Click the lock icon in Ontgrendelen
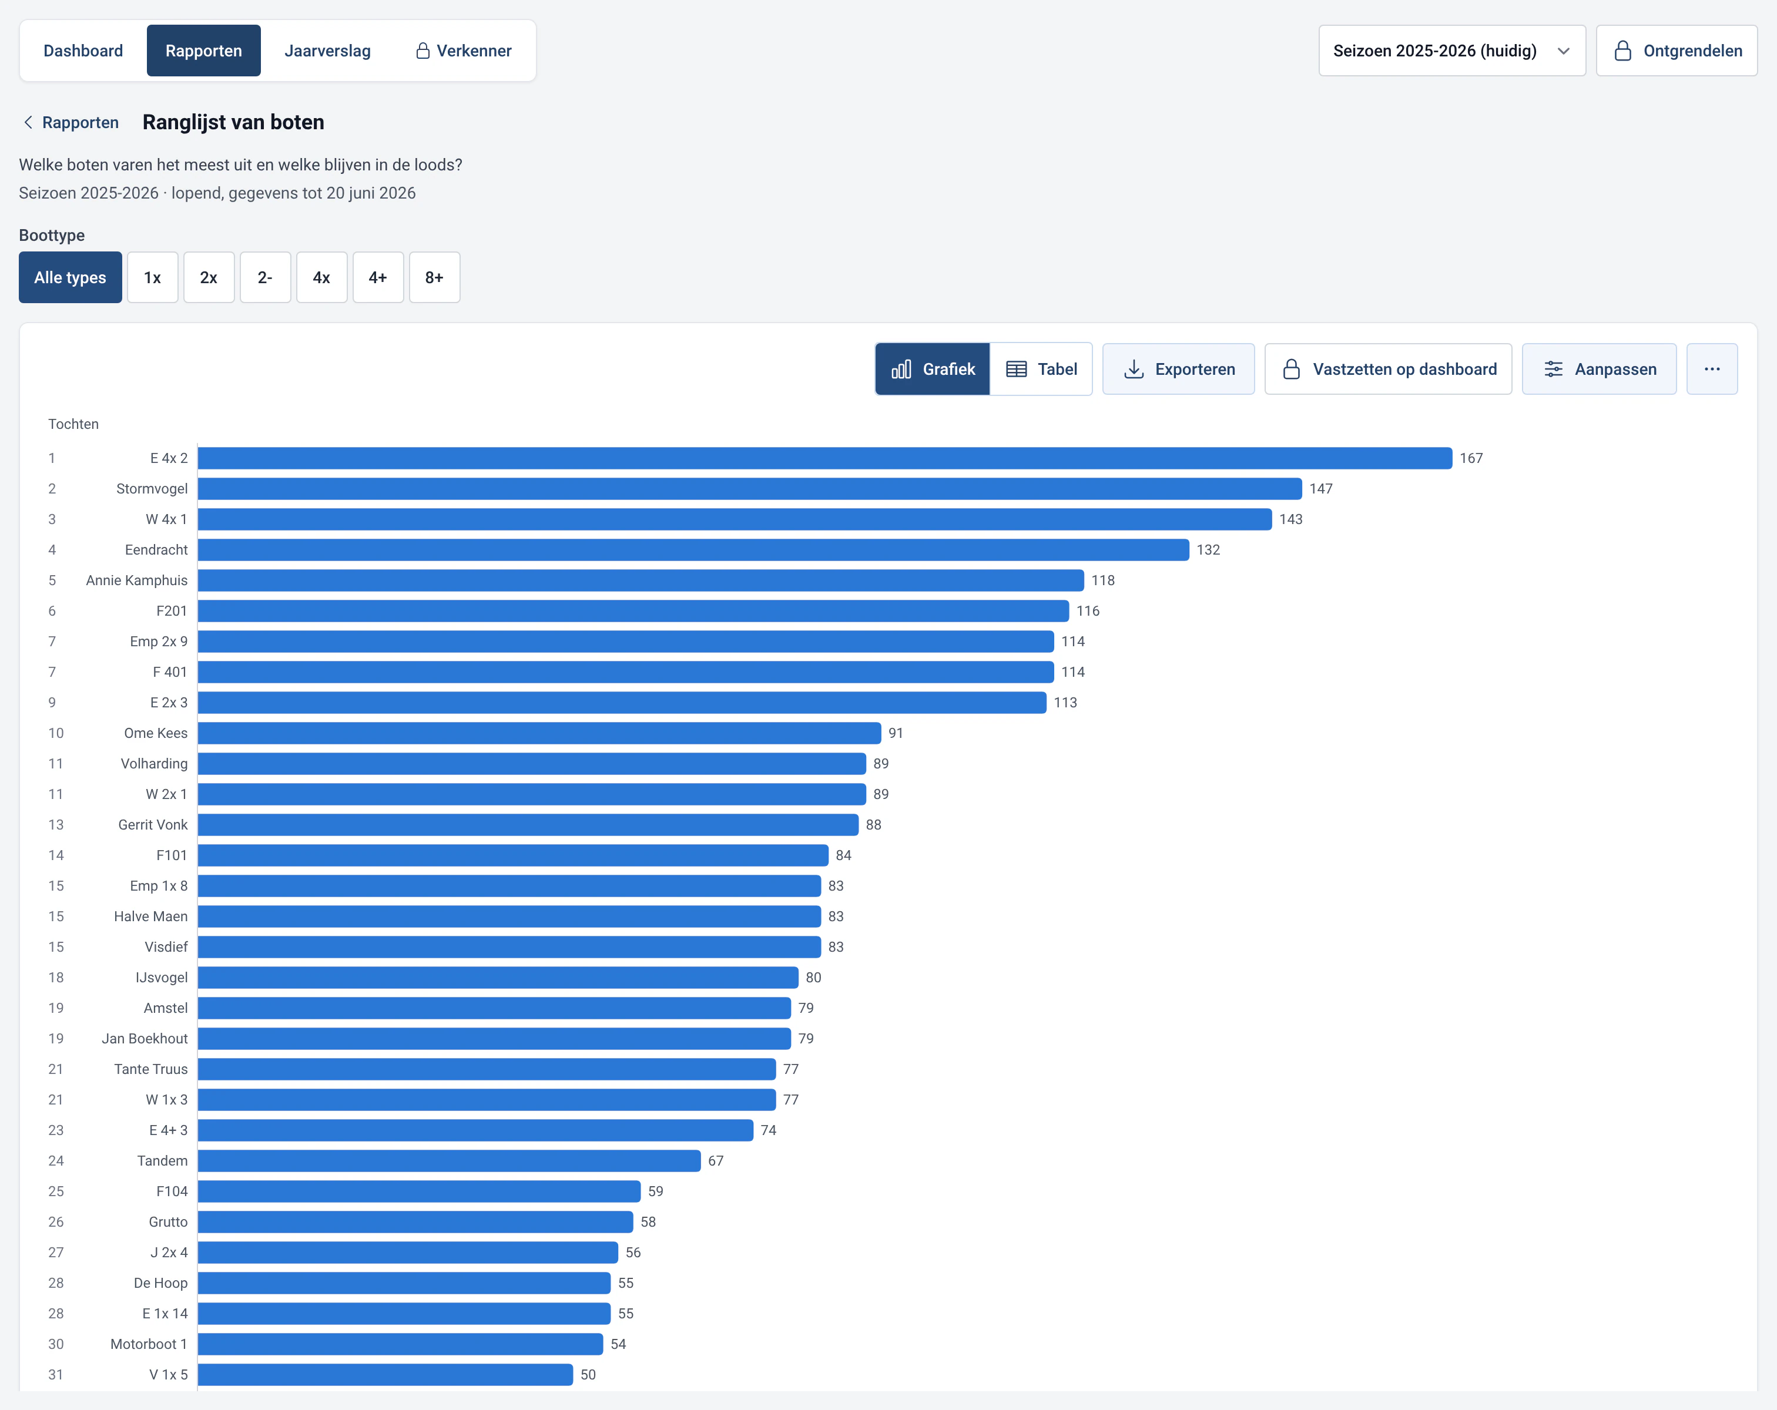 [x=1622, y=51]
